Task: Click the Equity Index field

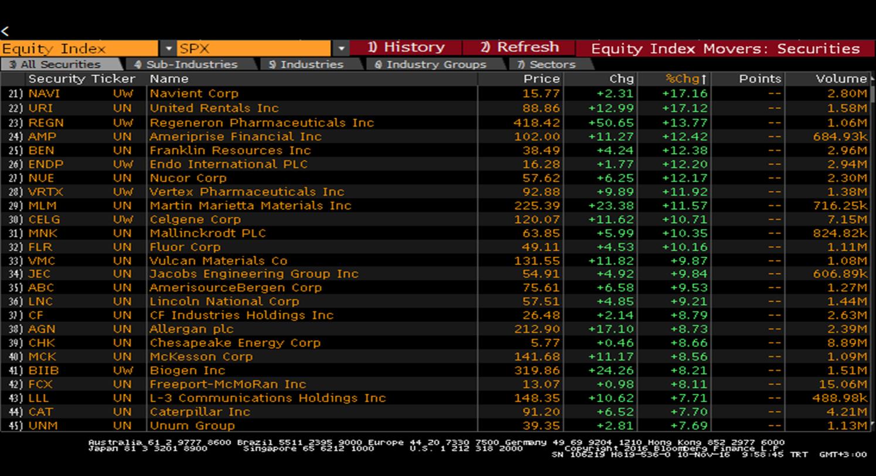Action: coord(80,48)
